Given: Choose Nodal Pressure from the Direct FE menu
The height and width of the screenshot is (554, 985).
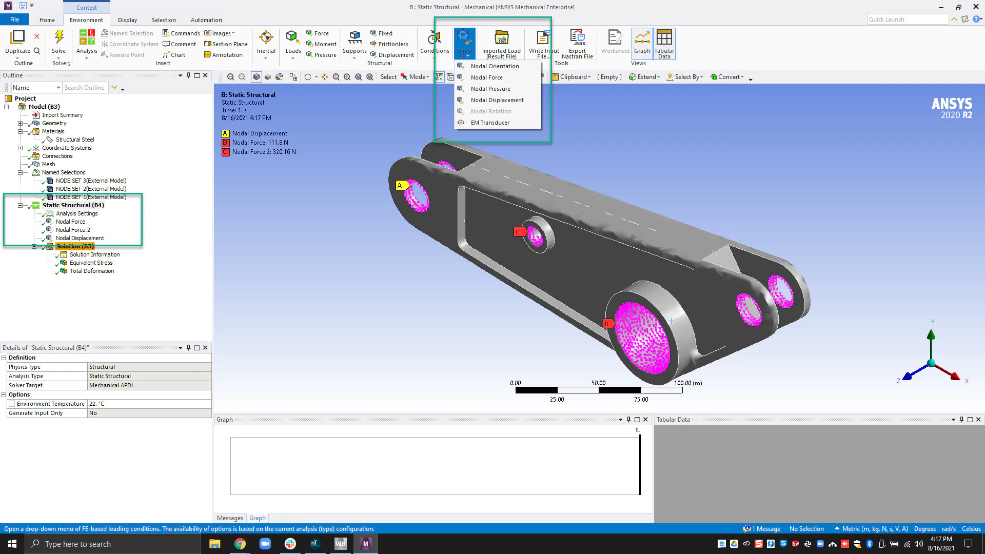Looking at the screenshot, I should 490,88.
